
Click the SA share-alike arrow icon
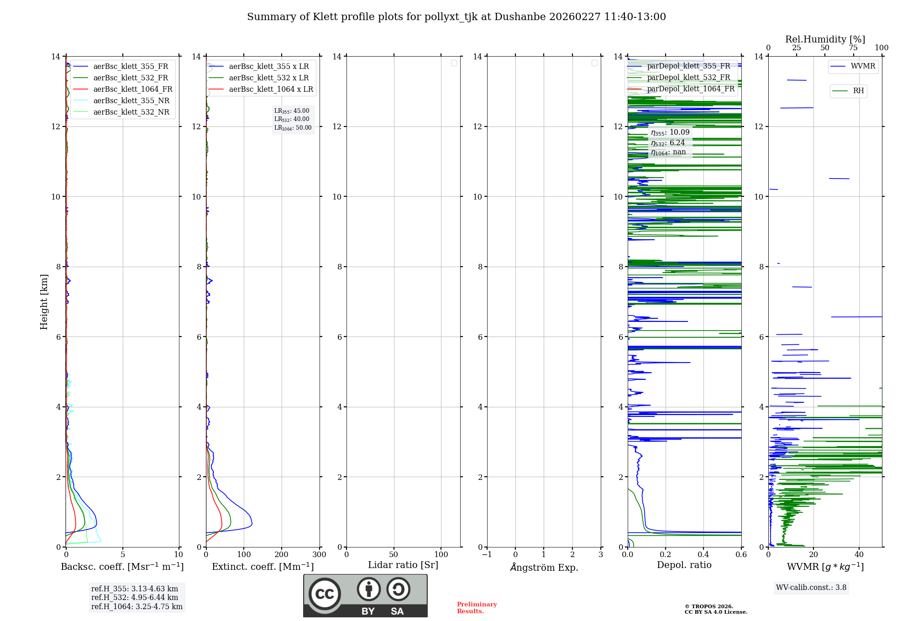(398, 589)
